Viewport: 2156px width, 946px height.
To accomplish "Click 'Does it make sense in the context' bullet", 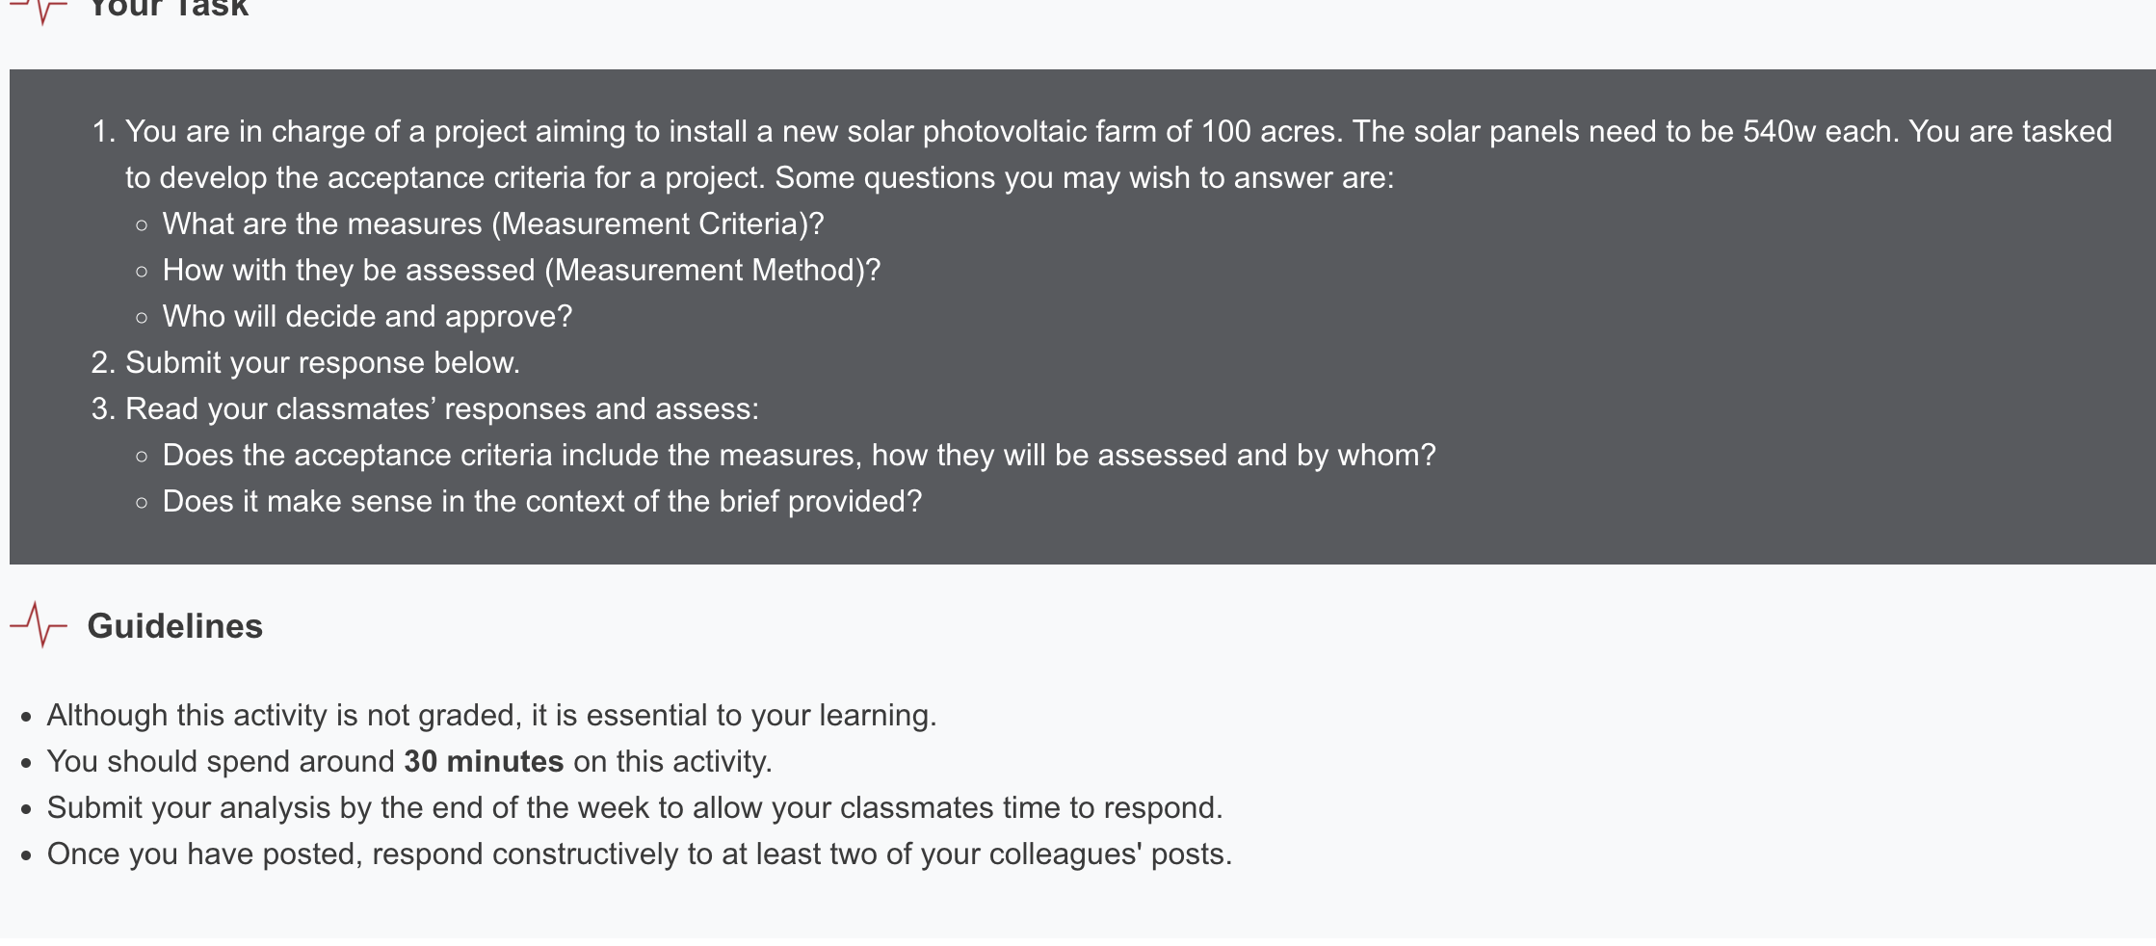I will [541, 501].
